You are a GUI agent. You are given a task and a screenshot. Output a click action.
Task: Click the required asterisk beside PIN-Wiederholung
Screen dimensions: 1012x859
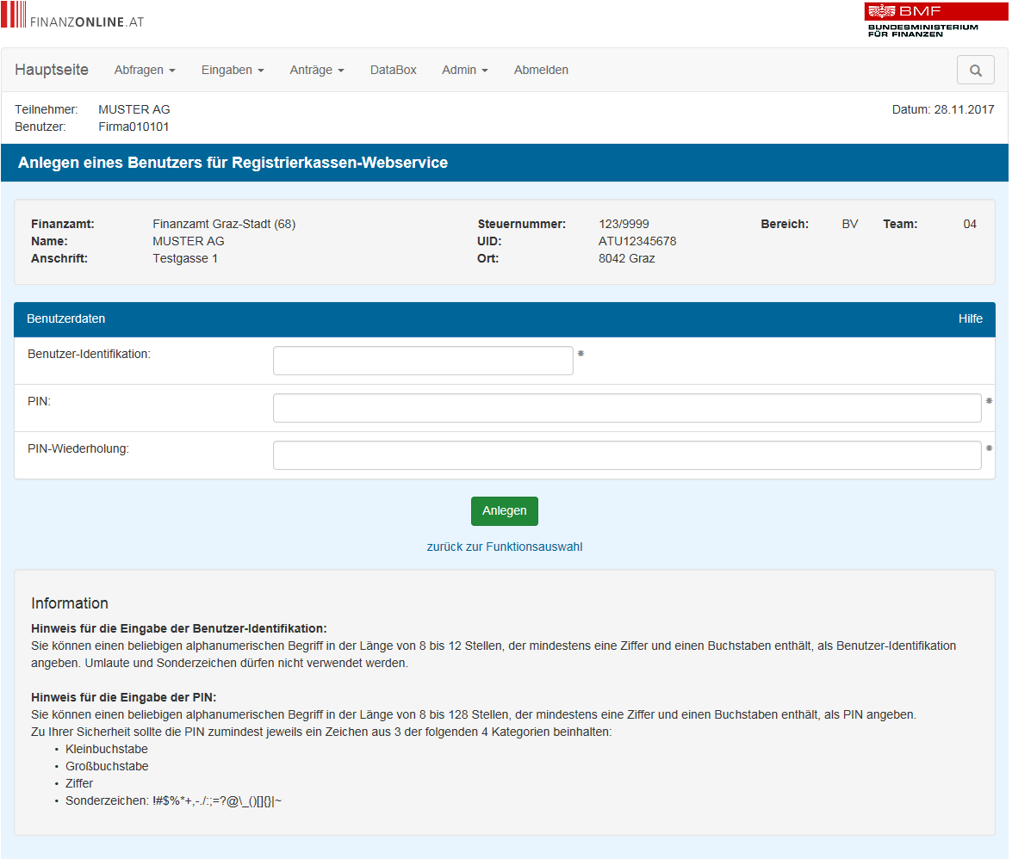989,448
